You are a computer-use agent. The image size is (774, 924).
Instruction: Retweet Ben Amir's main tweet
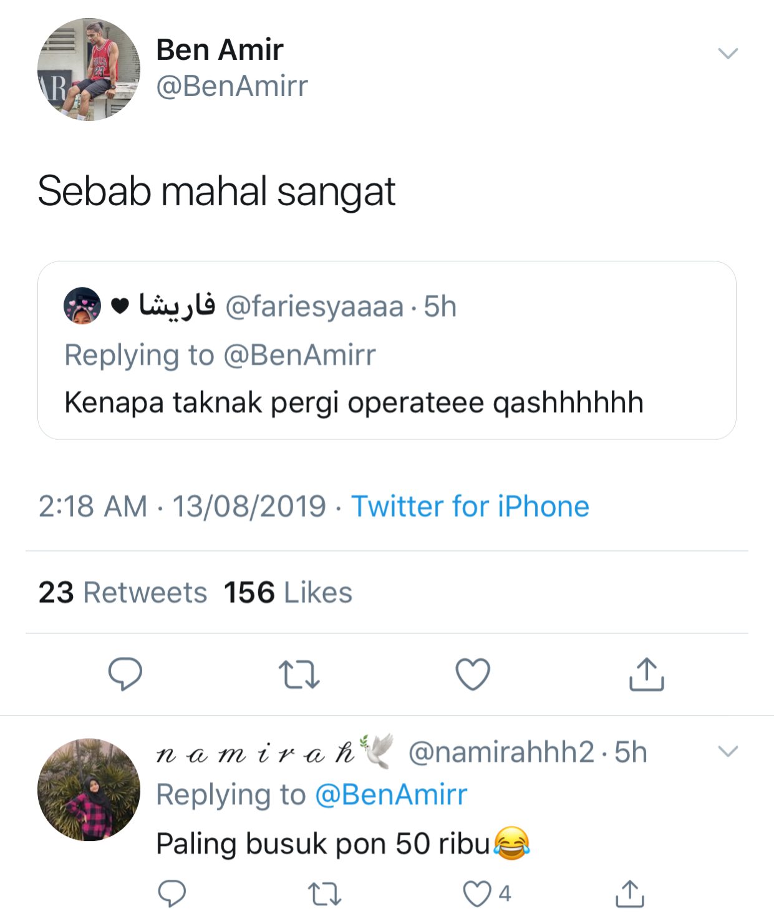click(x=299, y=674)
